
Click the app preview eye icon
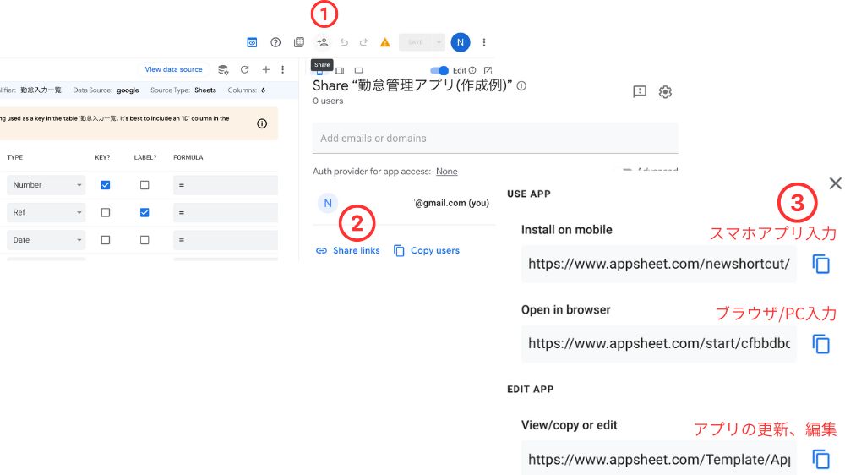pos(252,42)
